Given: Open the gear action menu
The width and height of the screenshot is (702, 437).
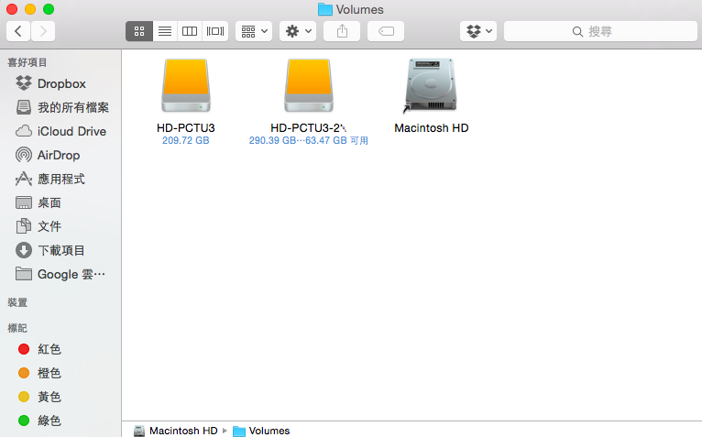Looking at the screenshot, I should click(298, 31).
